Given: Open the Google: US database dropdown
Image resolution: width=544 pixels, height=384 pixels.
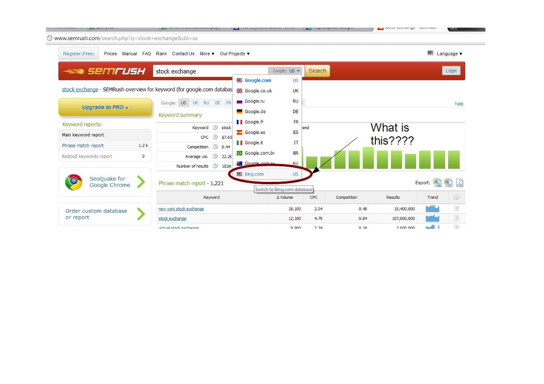Looking at the screenshot, I should pos(286,71).
